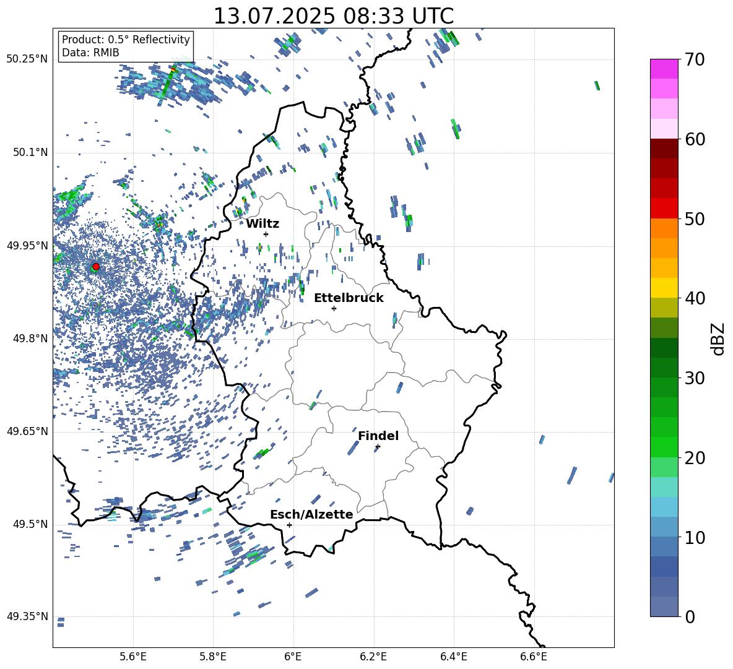Click the Findel station label

click(x=378, y=436)
